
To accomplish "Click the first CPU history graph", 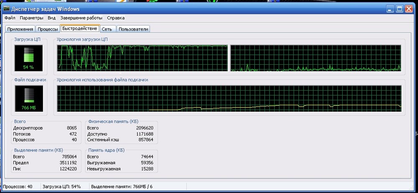I will (x=143, y=58).
